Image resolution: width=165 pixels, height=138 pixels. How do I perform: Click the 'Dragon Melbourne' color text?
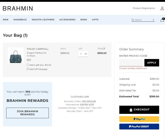(x=37, y=53)
